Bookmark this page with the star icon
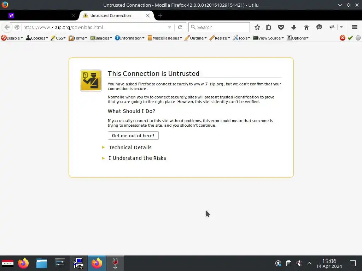362x271 pixels. pos(257,27)
